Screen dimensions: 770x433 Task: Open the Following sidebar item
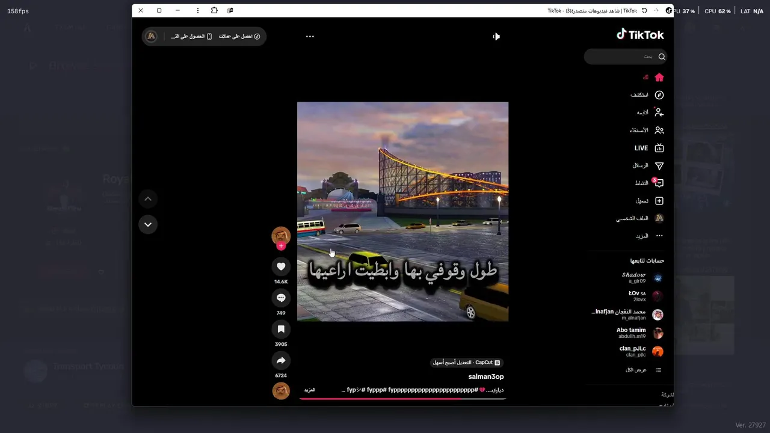click(x=650, y=112)
